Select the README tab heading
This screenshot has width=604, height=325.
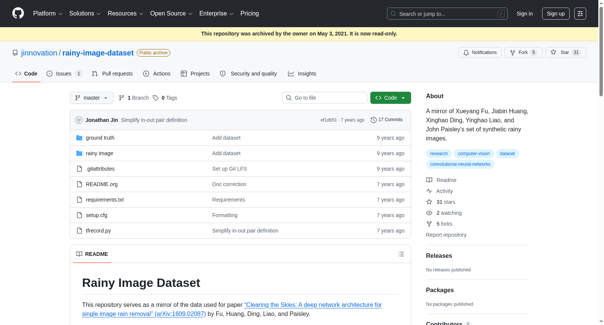point(92,254)
